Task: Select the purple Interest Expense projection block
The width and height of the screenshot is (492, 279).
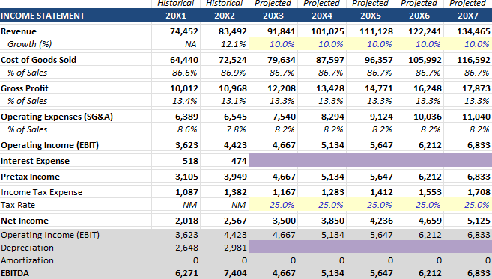Action: 370,160
